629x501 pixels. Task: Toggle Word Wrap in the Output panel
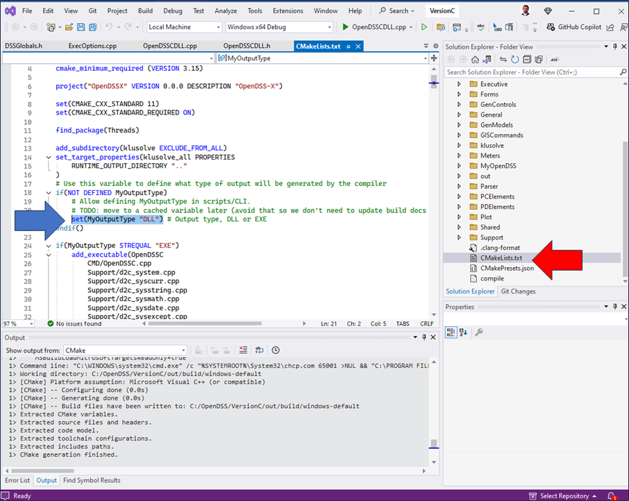(x=259, y=350)
